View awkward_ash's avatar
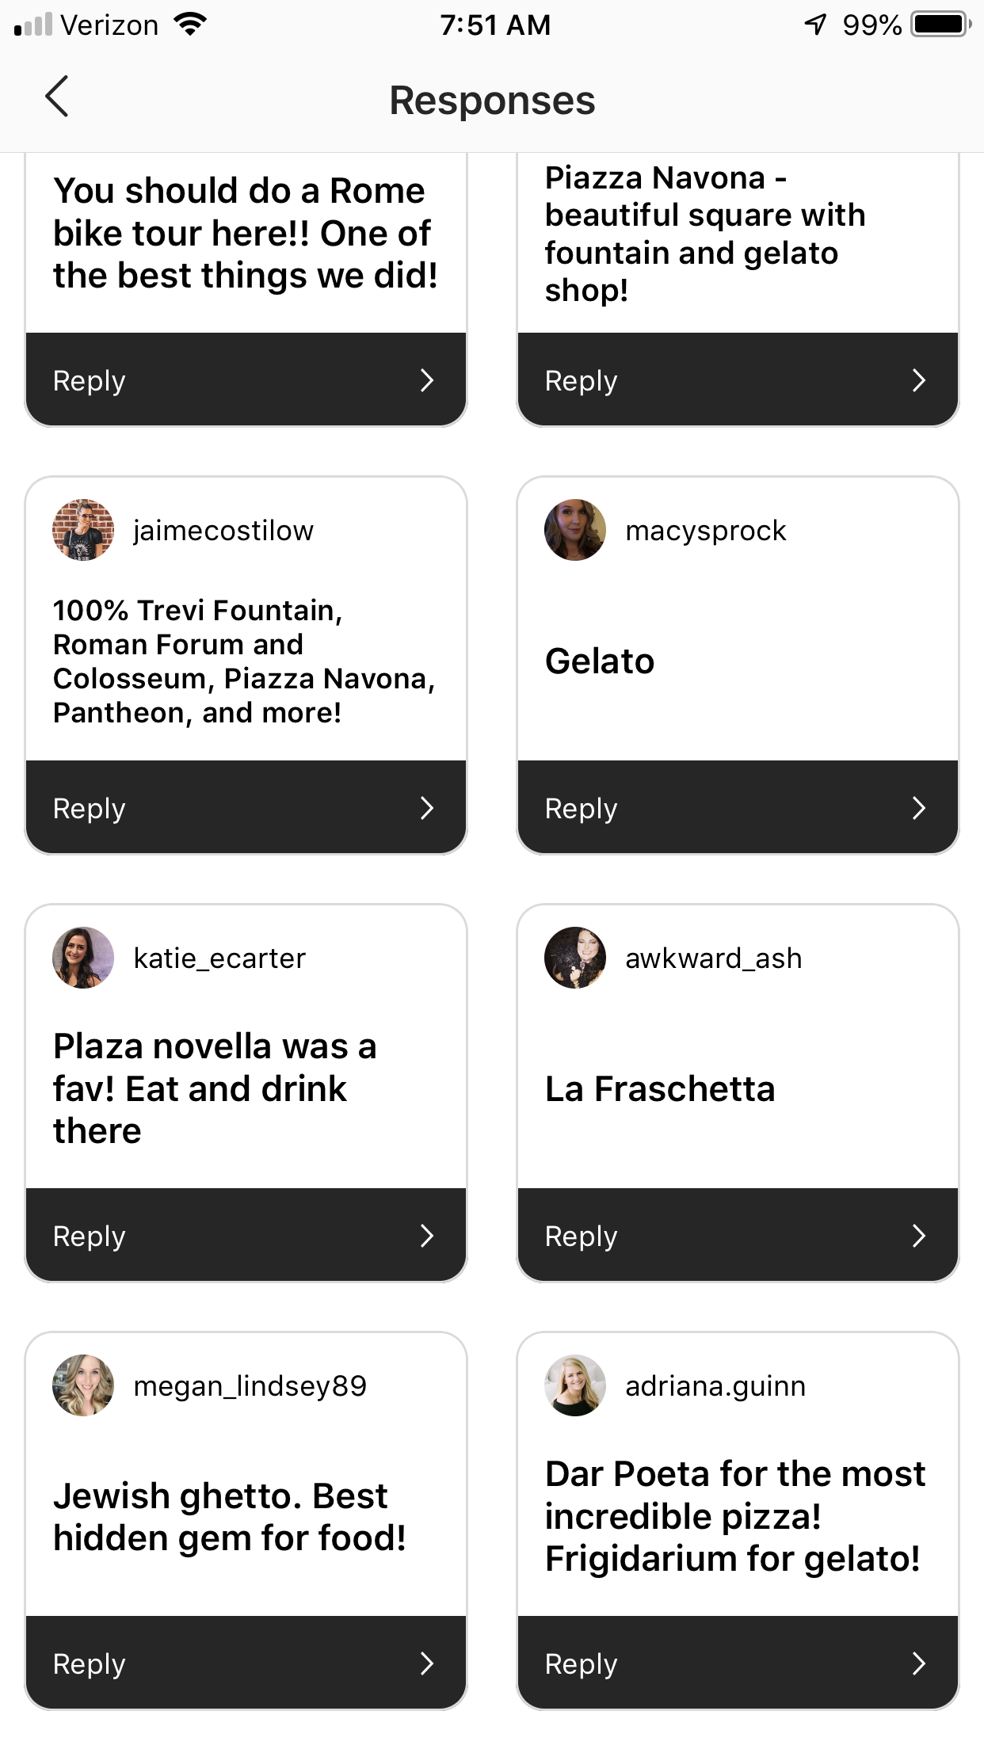The width and height of the screenshot is (984, 1749). click(x=575, y=958)
